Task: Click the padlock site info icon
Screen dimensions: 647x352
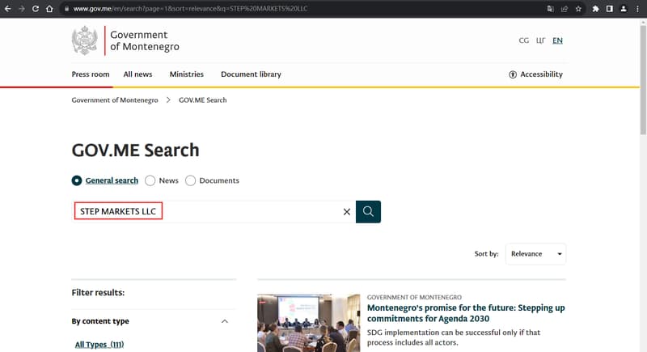Action: [x=66, y=9]
